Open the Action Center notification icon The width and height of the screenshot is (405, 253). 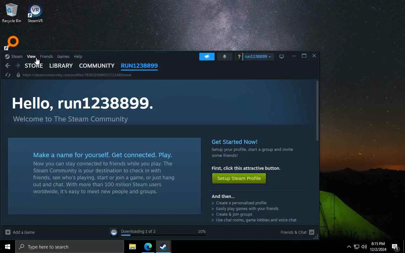click(395, 247)
